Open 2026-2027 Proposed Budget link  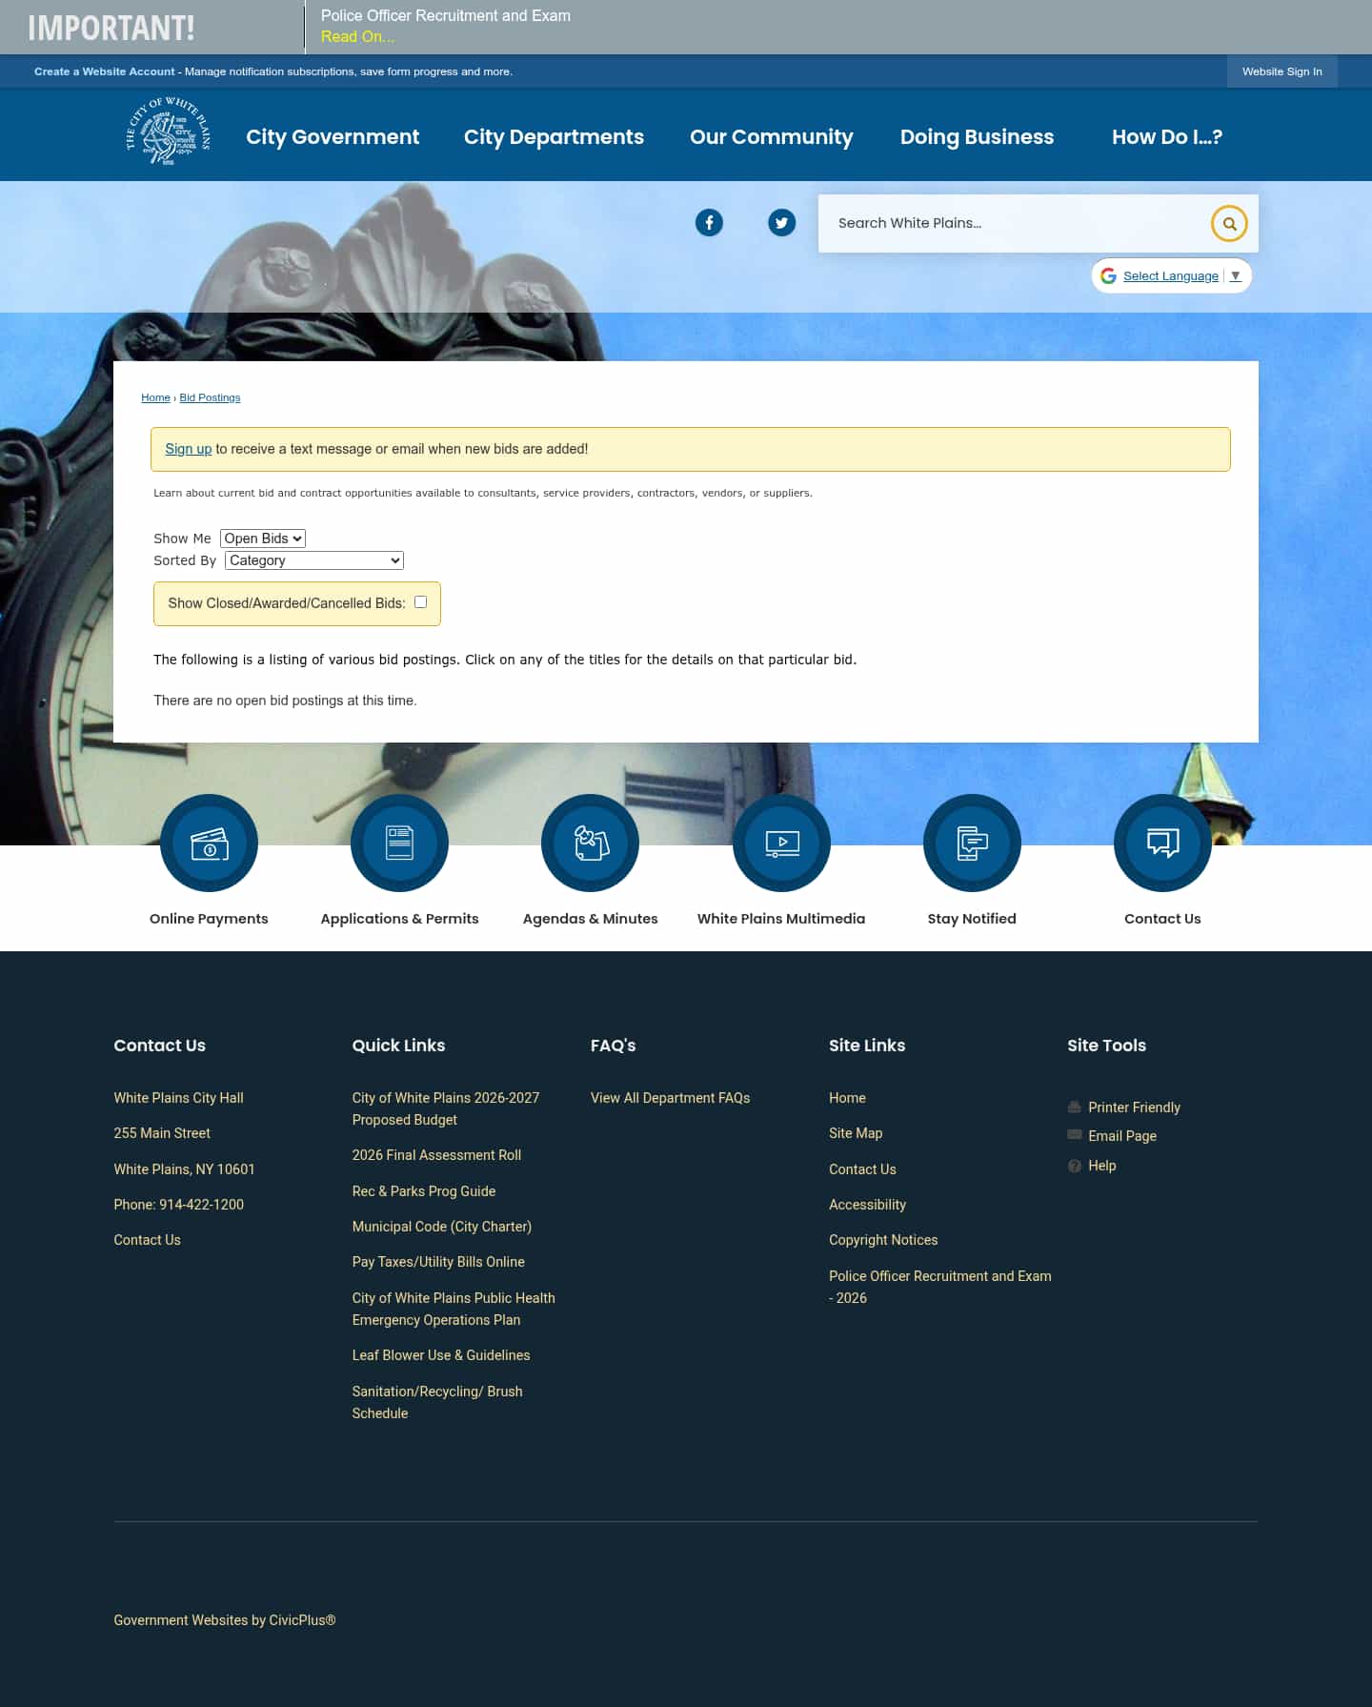(x=445, y=1108)
